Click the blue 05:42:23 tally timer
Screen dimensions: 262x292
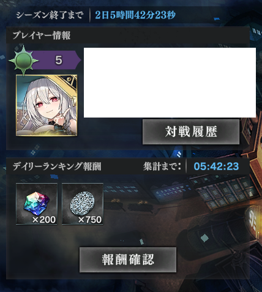click(x=216, y=167)
